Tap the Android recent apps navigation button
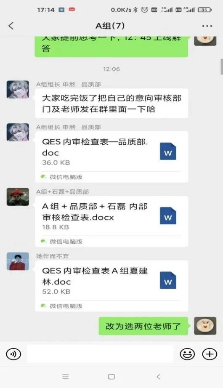 [x=66, y=377]
